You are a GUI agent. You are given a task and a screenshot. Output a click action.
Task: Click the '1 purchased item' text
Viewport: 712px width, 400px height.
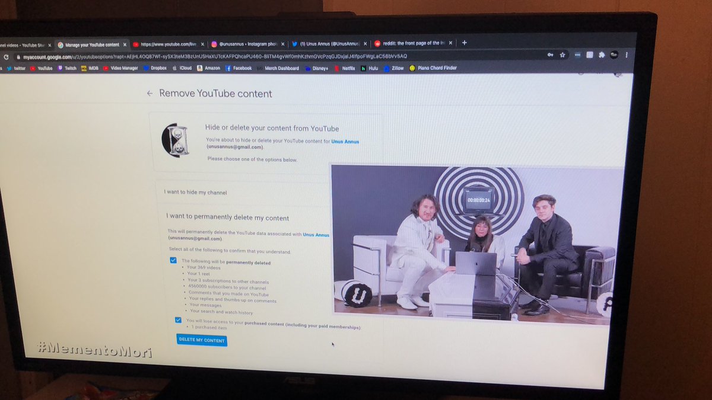point(209,327)
